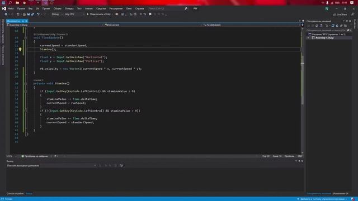
Task: Click the 'No issues found' status indicator
Action: 35,156
